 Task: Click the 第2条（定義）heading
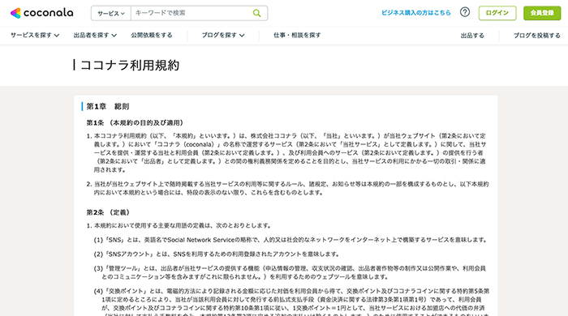[109, 212]
